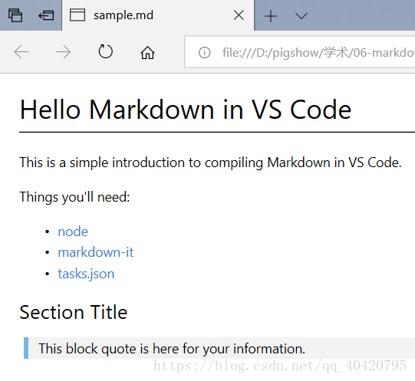415x381 pixels.
Task: Go to the home page
Action: point(147,52)
